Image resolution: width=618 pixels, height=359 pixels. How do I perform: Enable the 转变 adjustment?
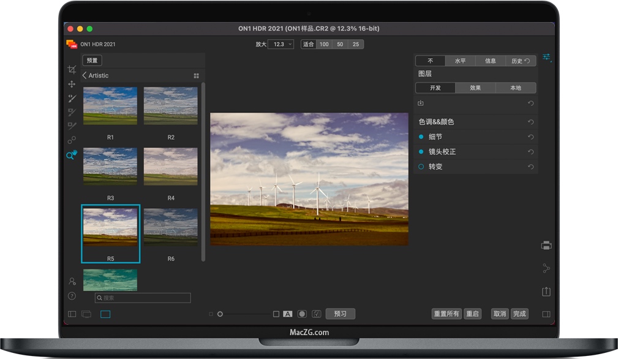[x=421, y=167]
